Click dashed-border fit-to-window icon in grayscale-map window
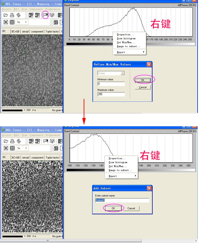 pyautogui.click(x=6, y=22)
